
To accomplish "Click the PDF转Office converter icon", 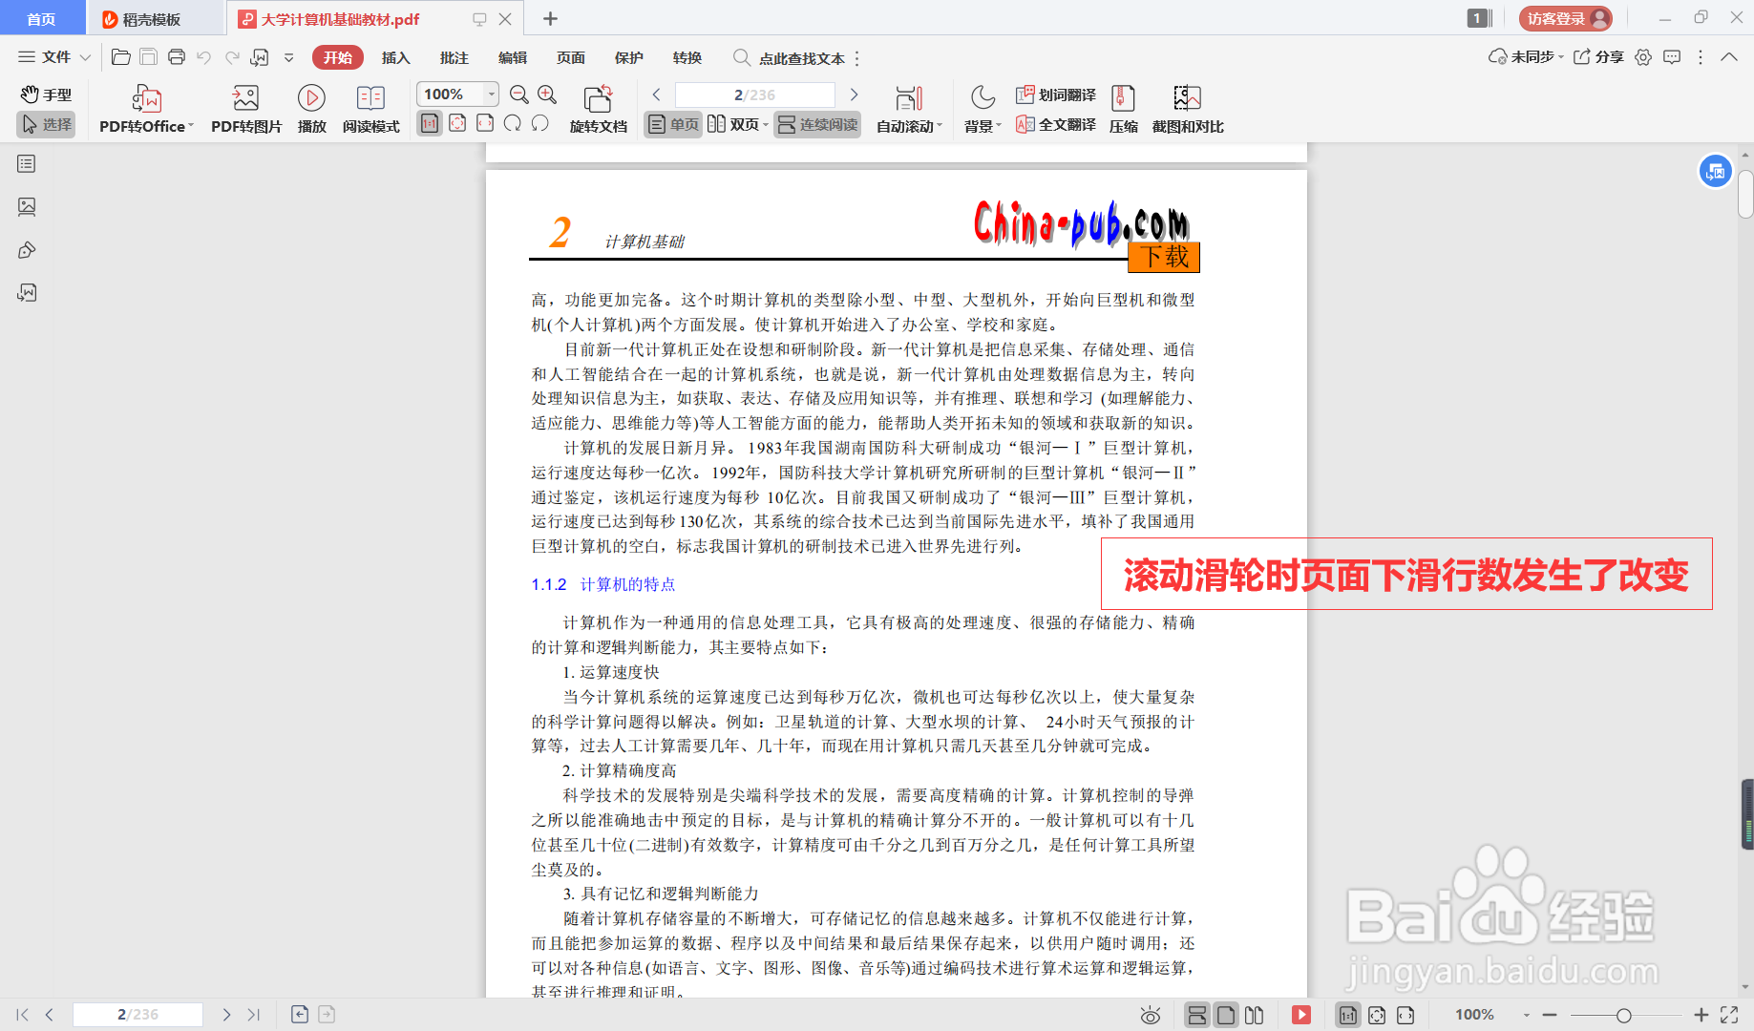I will tap(146, 110).
